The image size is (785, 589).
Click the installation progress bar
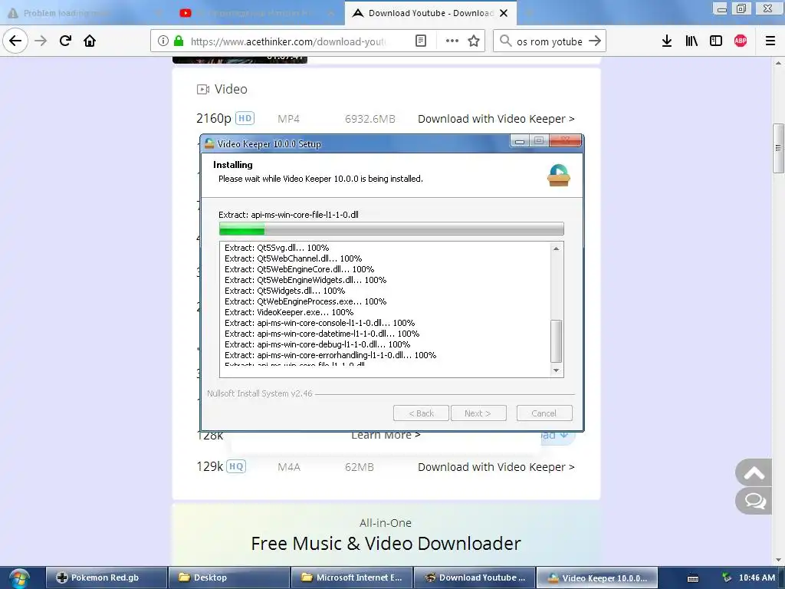[392, 229]
